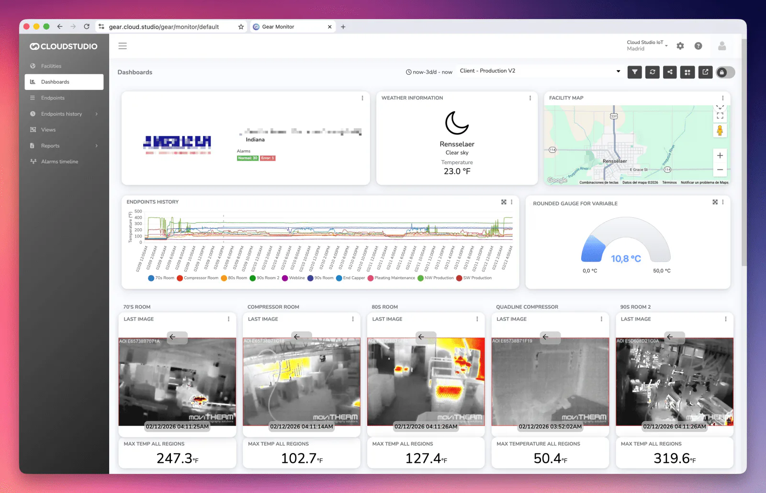The height and width of the screenshot is (493, 766).
Task: Bookmark this page with the star icon
Action: pyautogui.click(x=241, y=27)
